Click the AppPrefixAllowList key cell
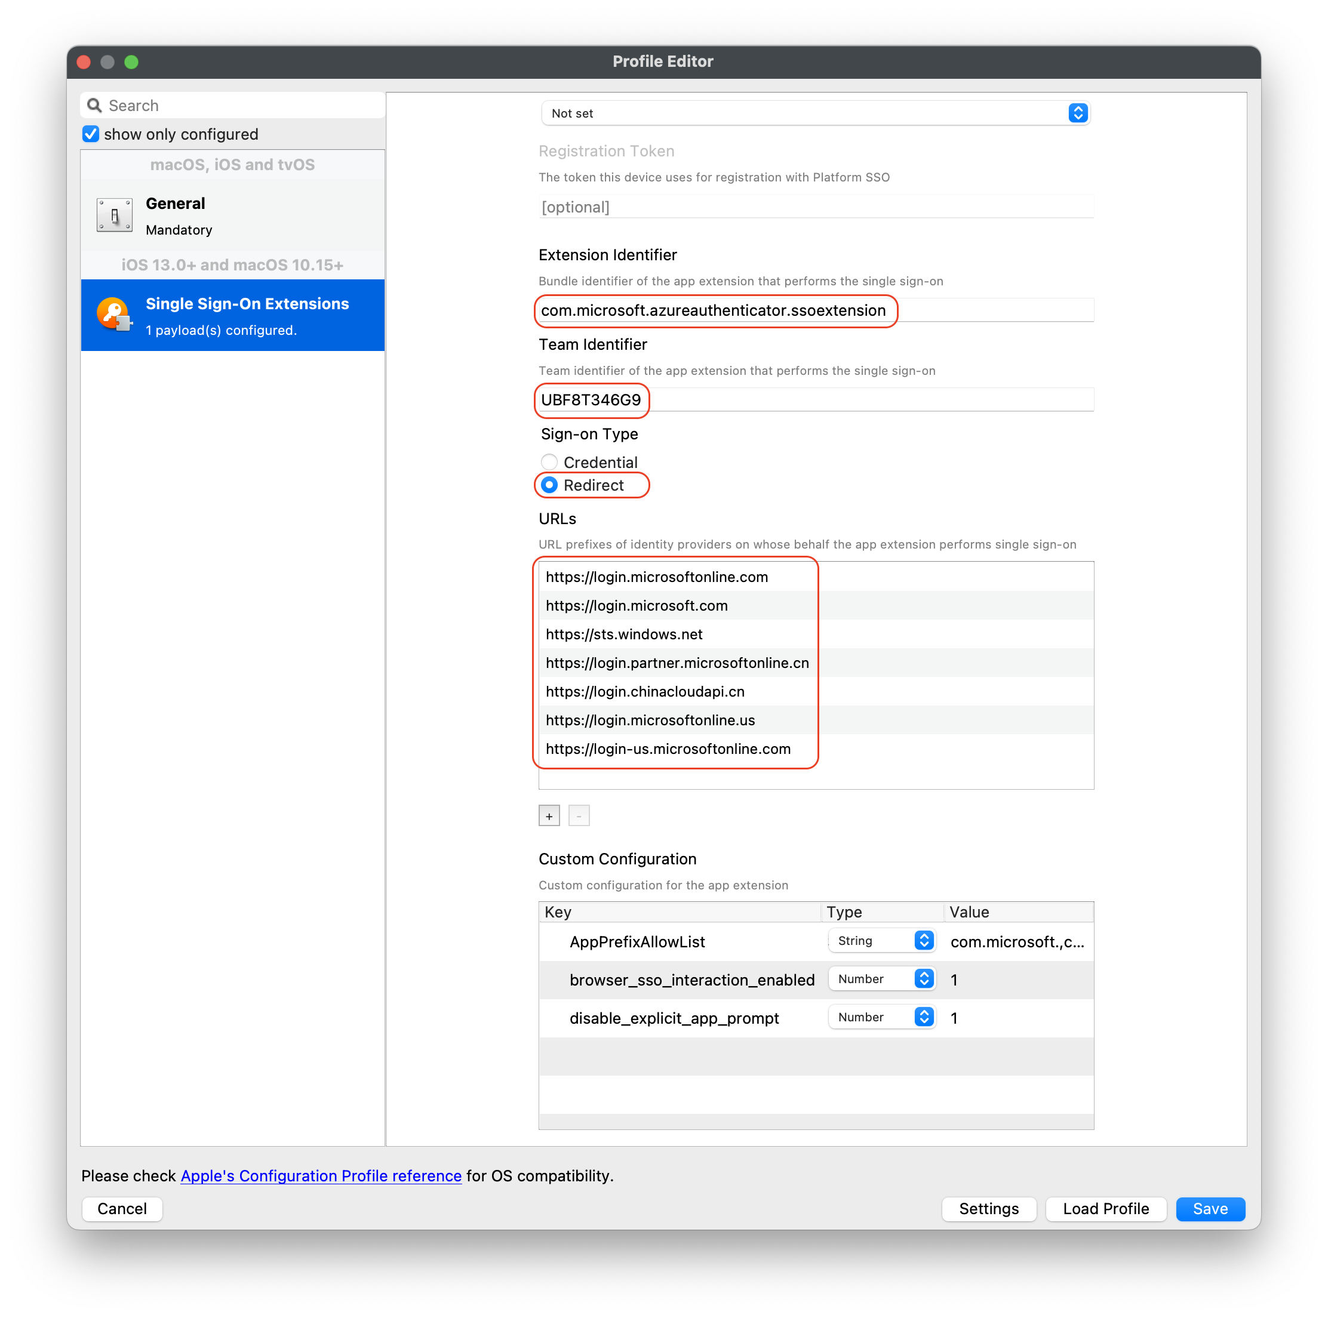The image size is (1328, 1318). tap(637, 942)
